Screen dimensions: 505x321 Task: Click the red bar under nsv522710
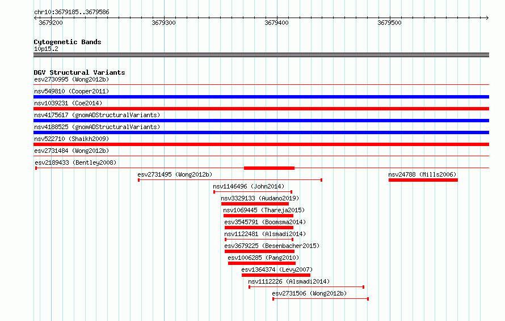point(261,144)
